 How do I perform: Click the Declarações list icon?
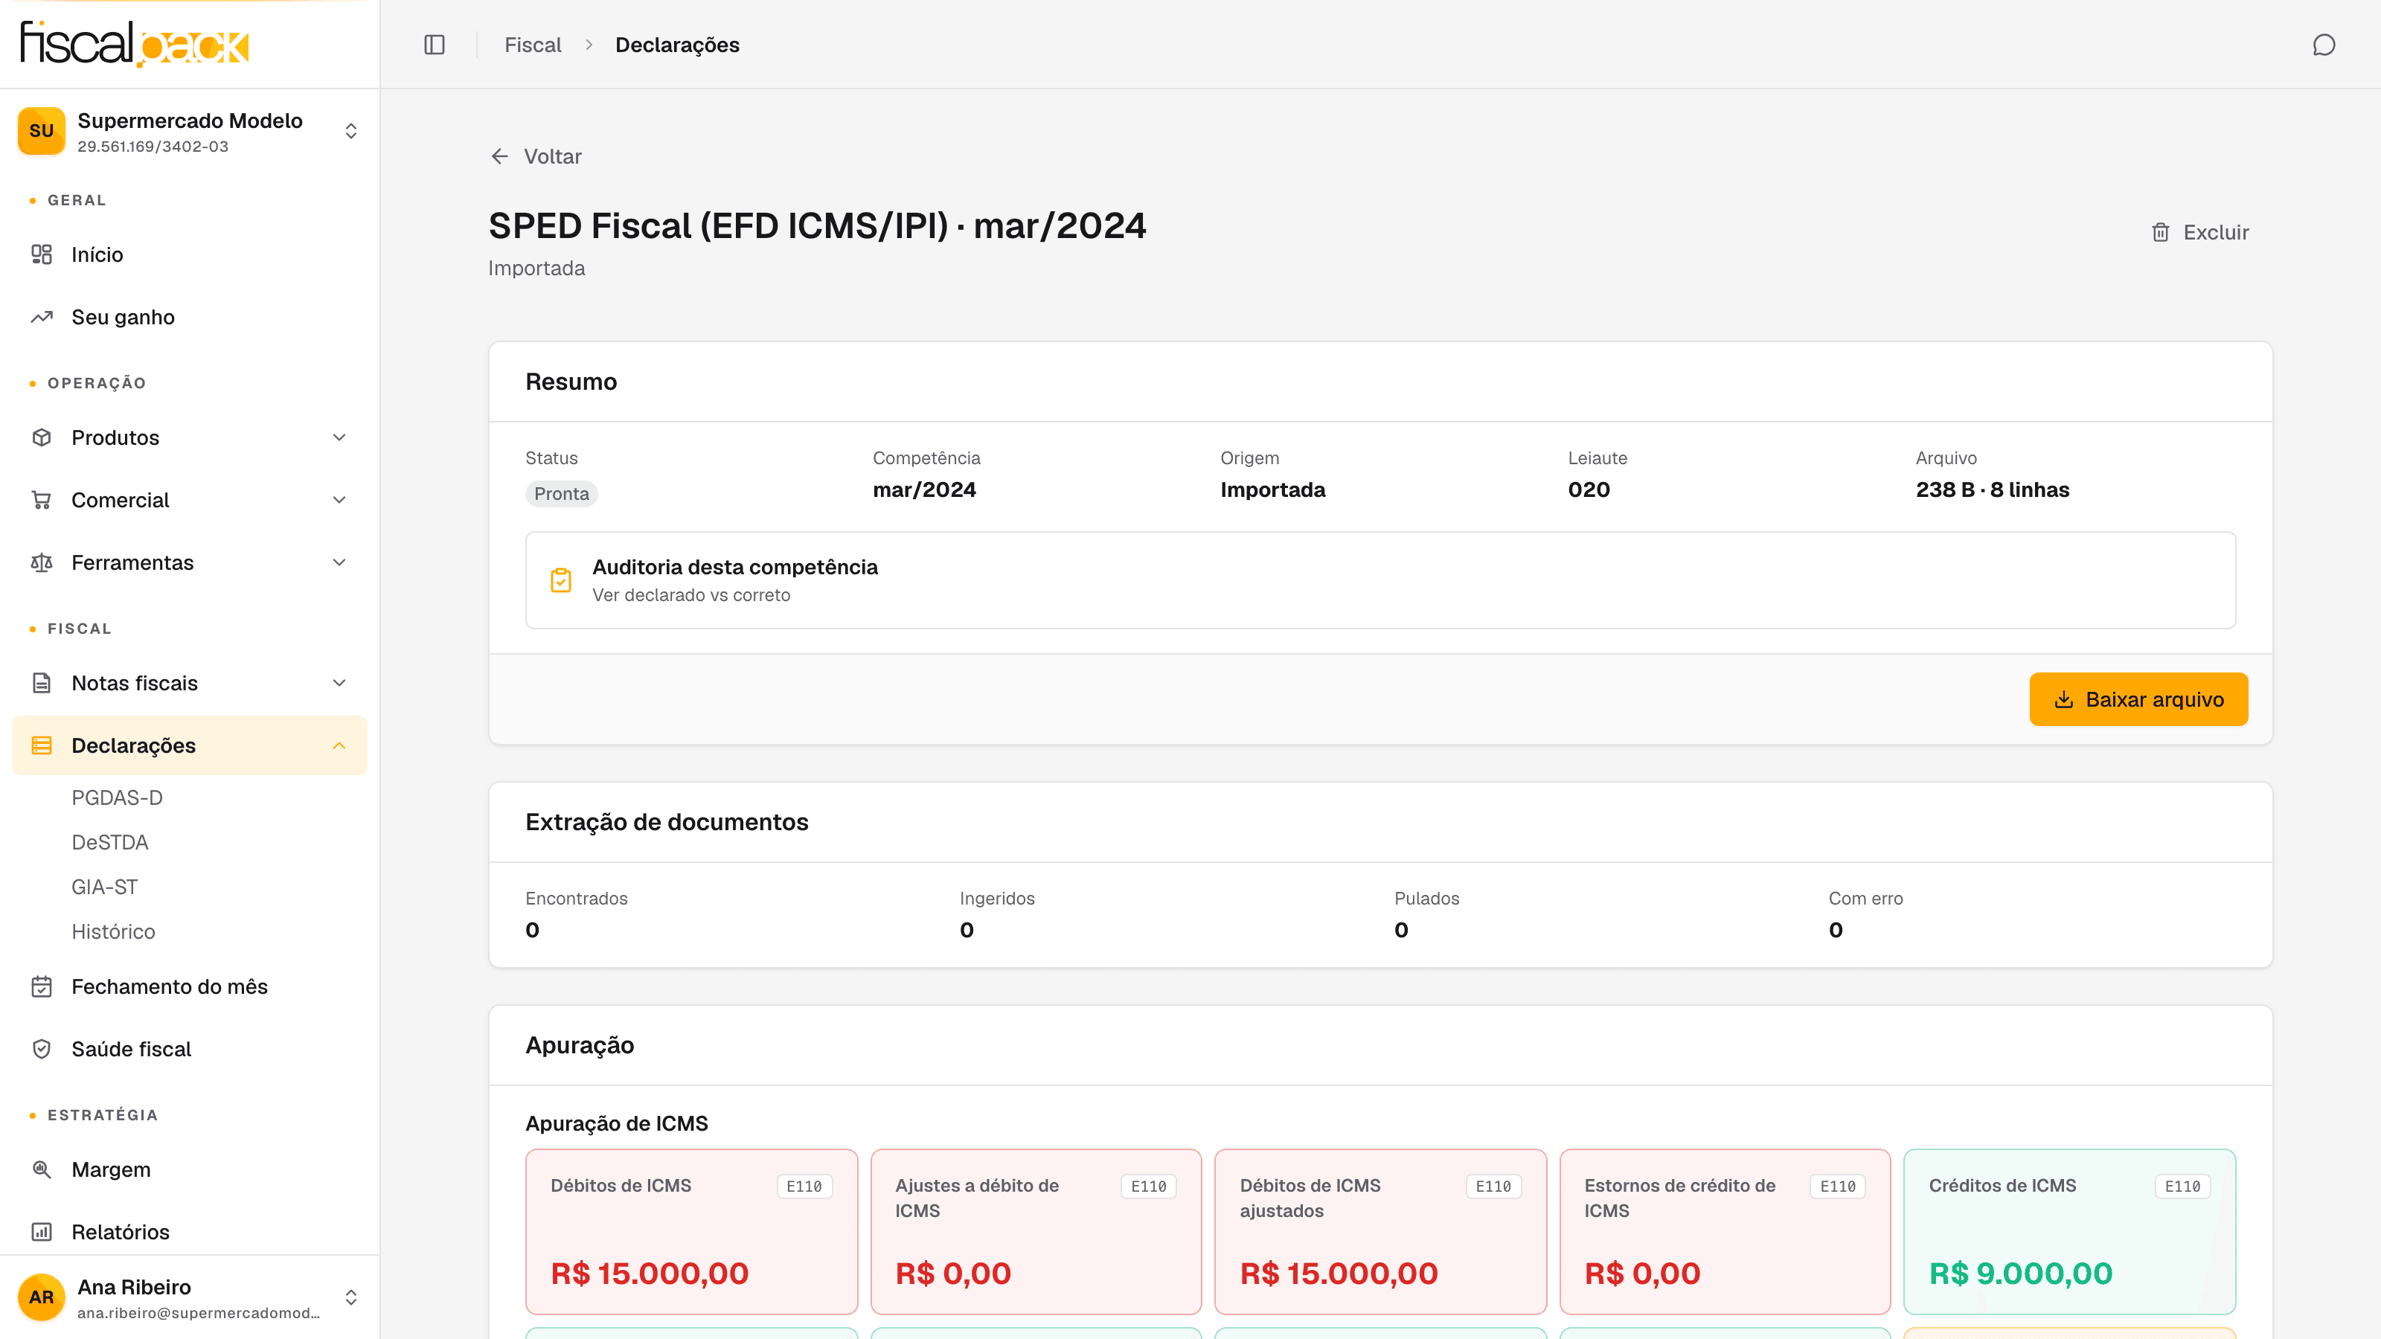42,745
